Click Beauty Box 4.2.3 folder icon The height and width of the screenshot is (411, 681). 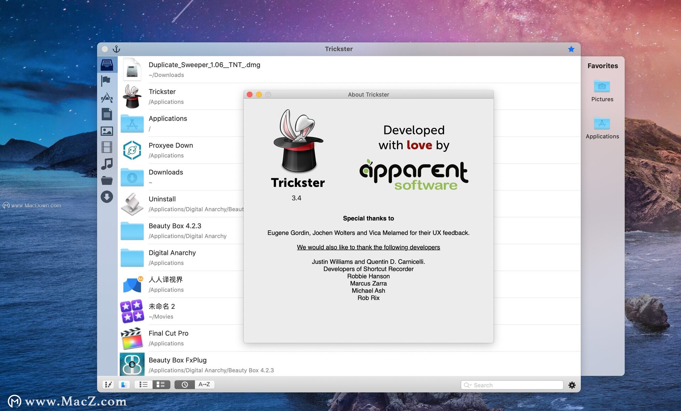point(132,231)
